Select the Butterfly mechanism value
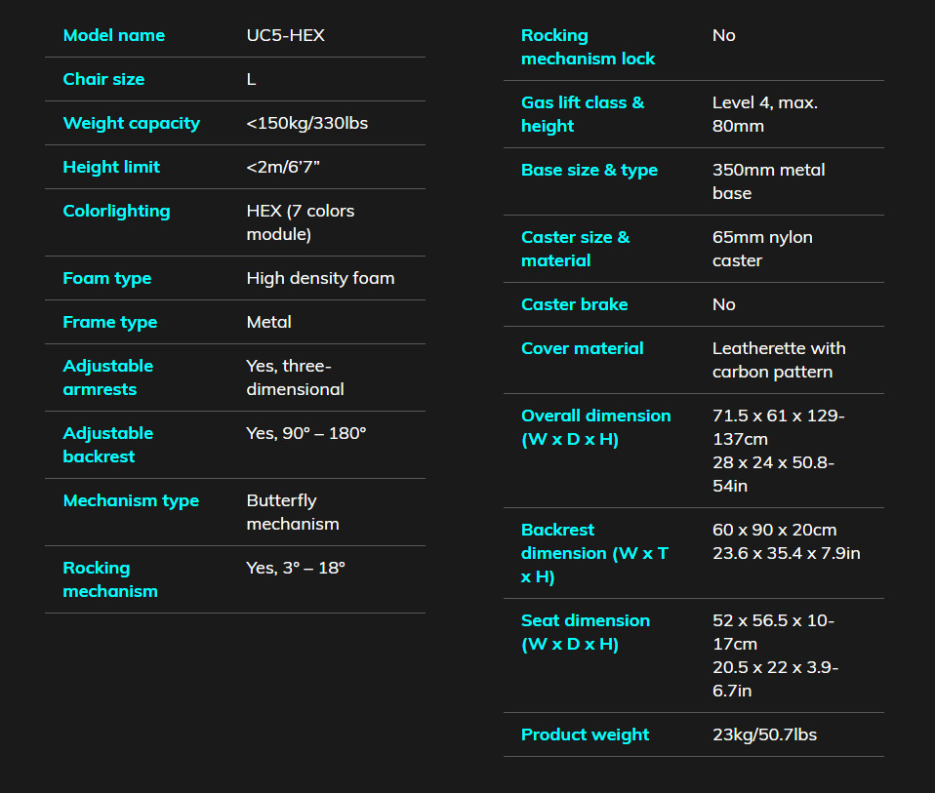The image size is (935, 793). 293,512
